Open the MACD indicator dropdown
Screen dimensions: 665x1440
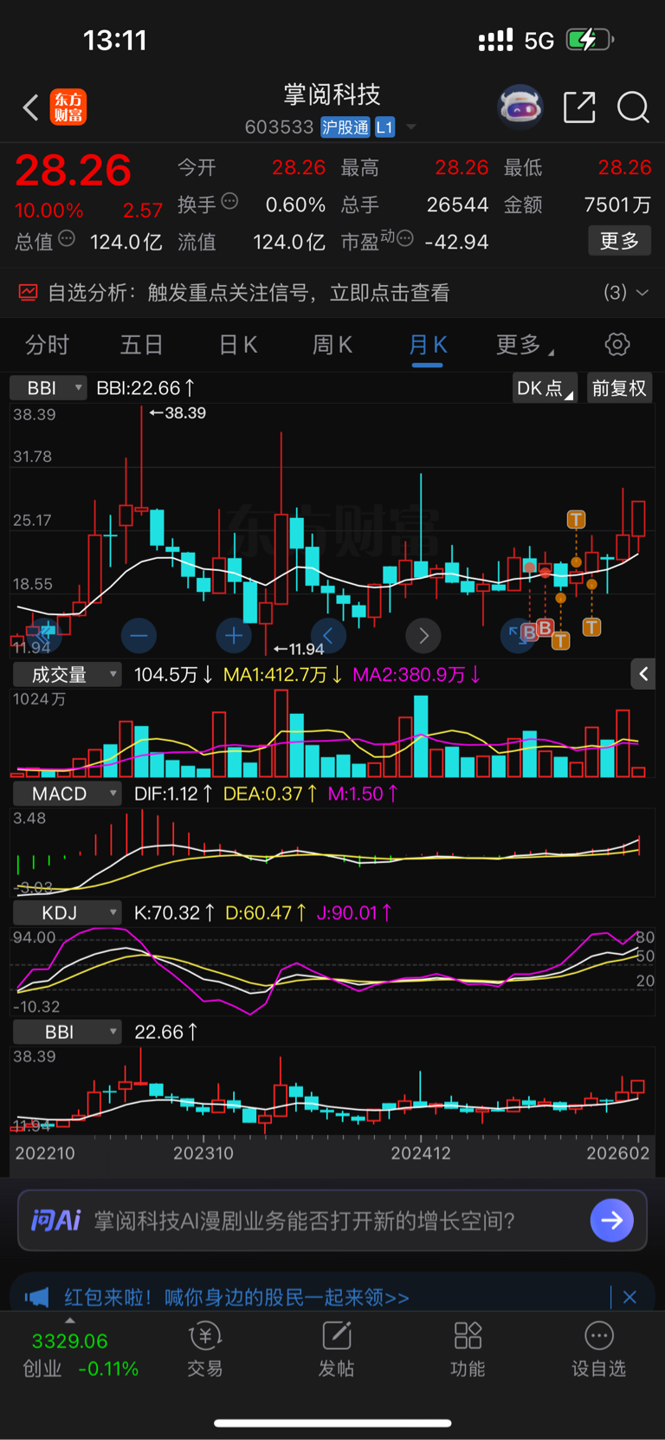67,794
